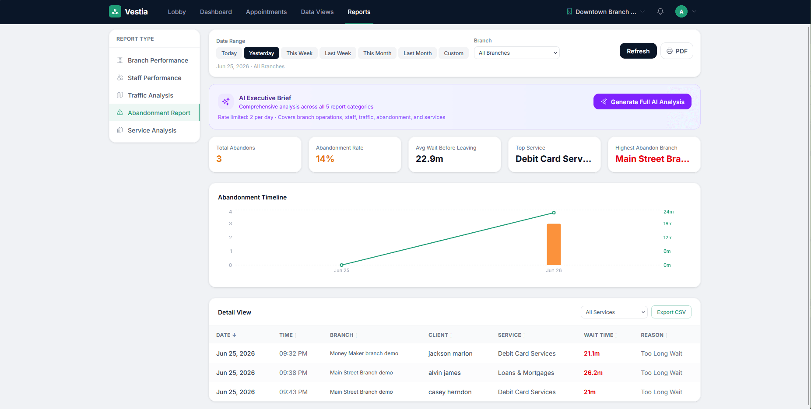Open Traffic Analysis report

point(154,95)
